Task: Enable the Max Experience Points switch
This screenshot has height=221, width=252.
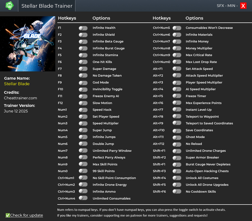Action: pyautogui.click(x=177, y=103)
